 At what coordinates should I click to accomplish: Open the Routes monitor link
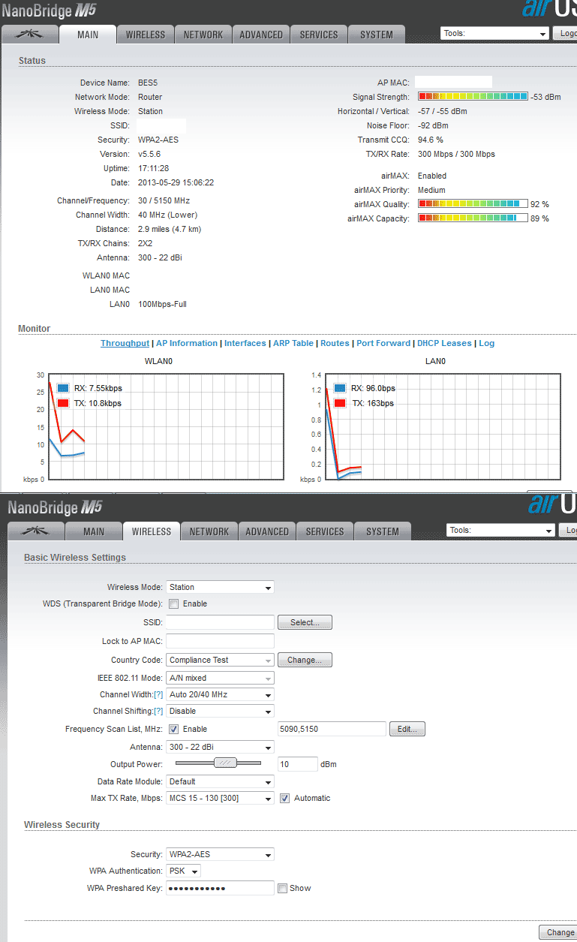click(x=335, y=343)
